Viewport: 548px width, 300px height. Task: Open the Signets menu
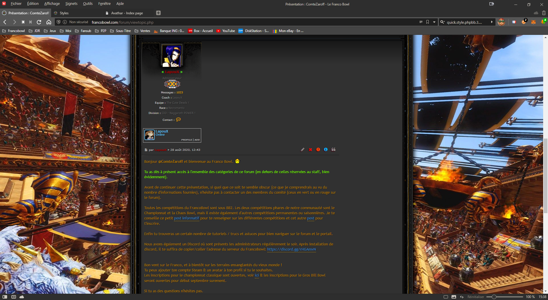[x=71, y=4]
